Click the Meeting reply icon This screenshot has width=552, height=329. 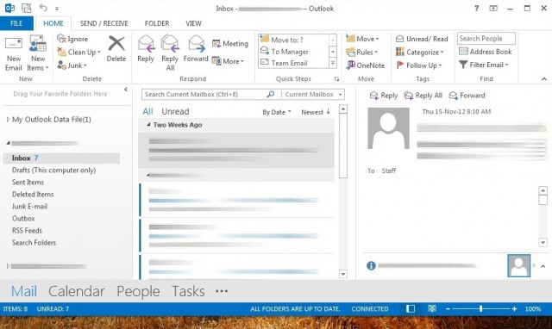tap(216, 44)
